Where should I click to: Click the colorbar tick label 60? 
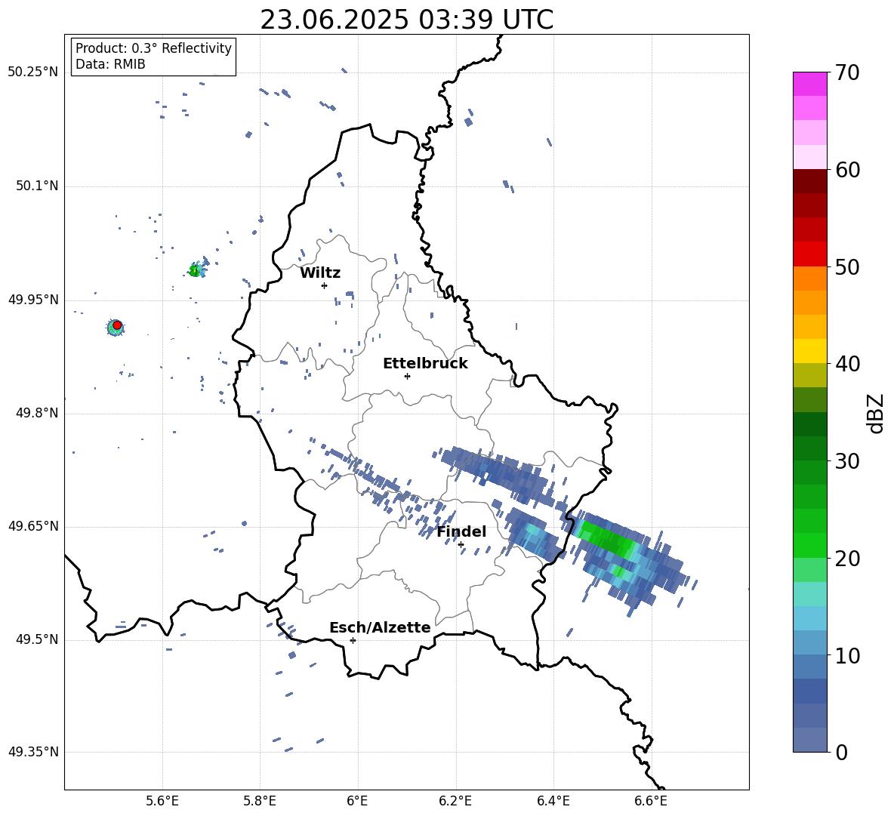point(847,170)
